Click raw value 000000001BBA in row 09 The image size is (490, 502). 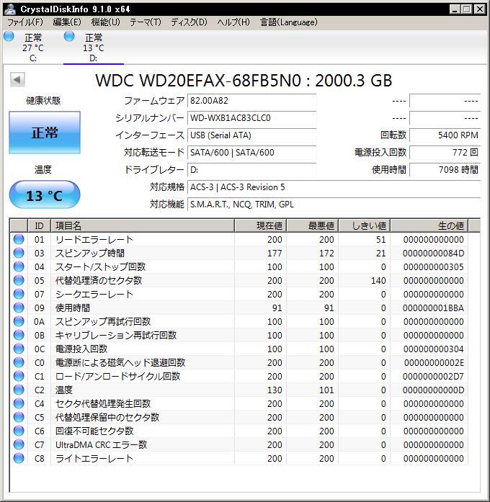pos(433,308)
